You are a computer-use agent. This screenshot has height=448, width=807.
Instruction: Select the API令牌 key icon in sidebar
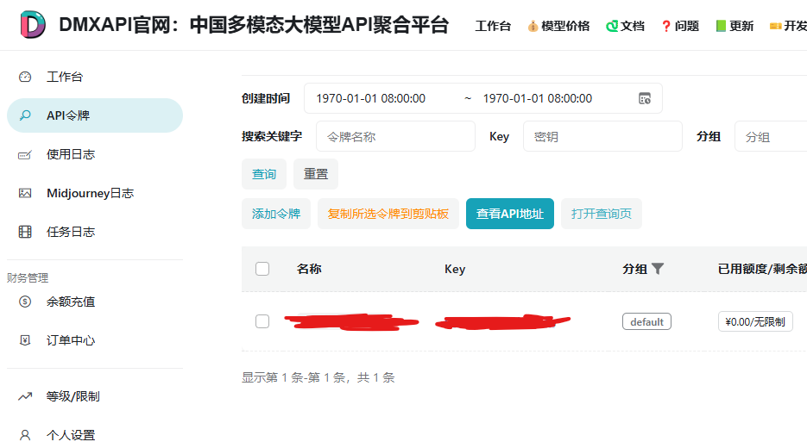tap(25, 115)
